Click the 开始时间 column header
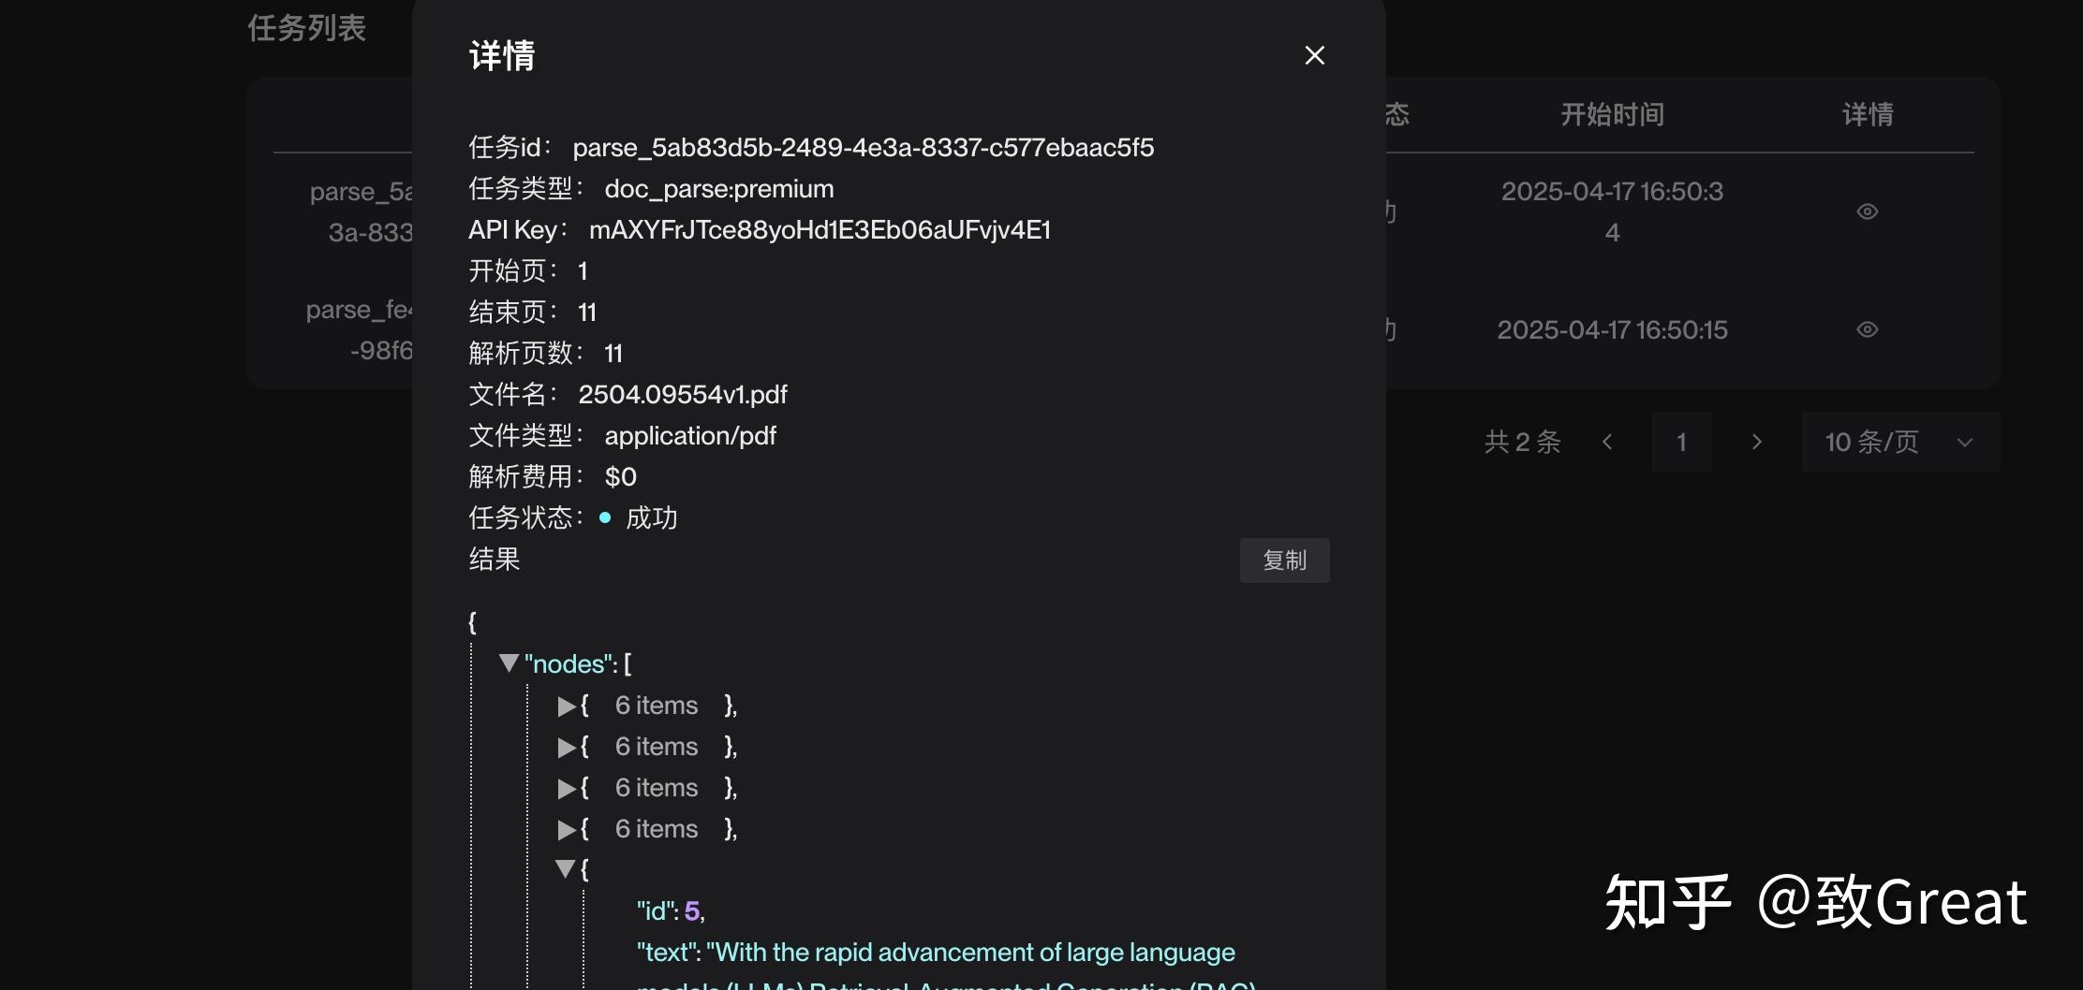2083x990 pixels. click(1612, 114)
